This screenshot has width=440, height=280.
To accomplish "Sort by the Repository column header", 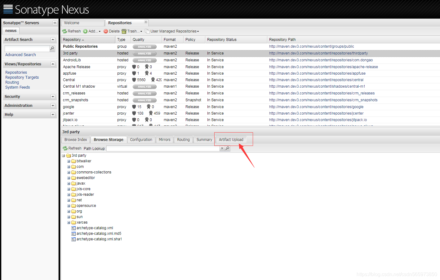I will 88,40.
